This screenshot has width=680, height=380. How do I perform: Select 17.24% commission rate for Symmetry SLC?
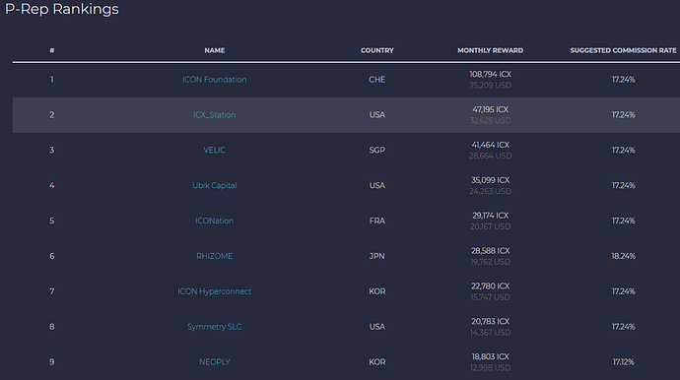623,327
